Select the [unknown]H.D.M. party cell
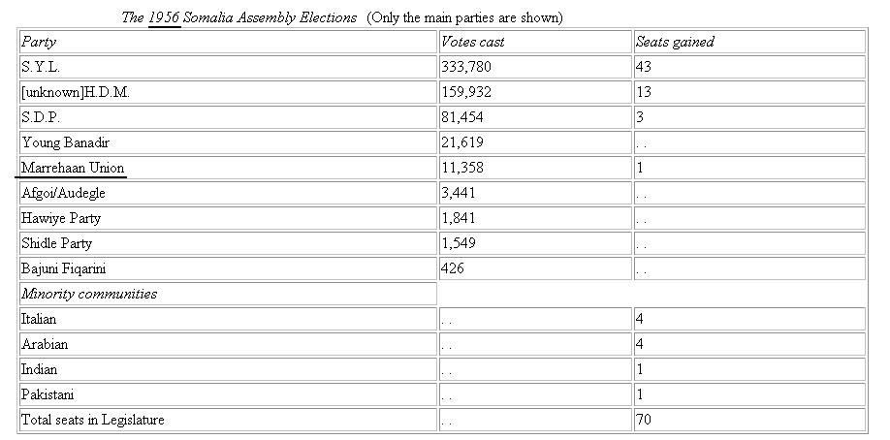 228,92
